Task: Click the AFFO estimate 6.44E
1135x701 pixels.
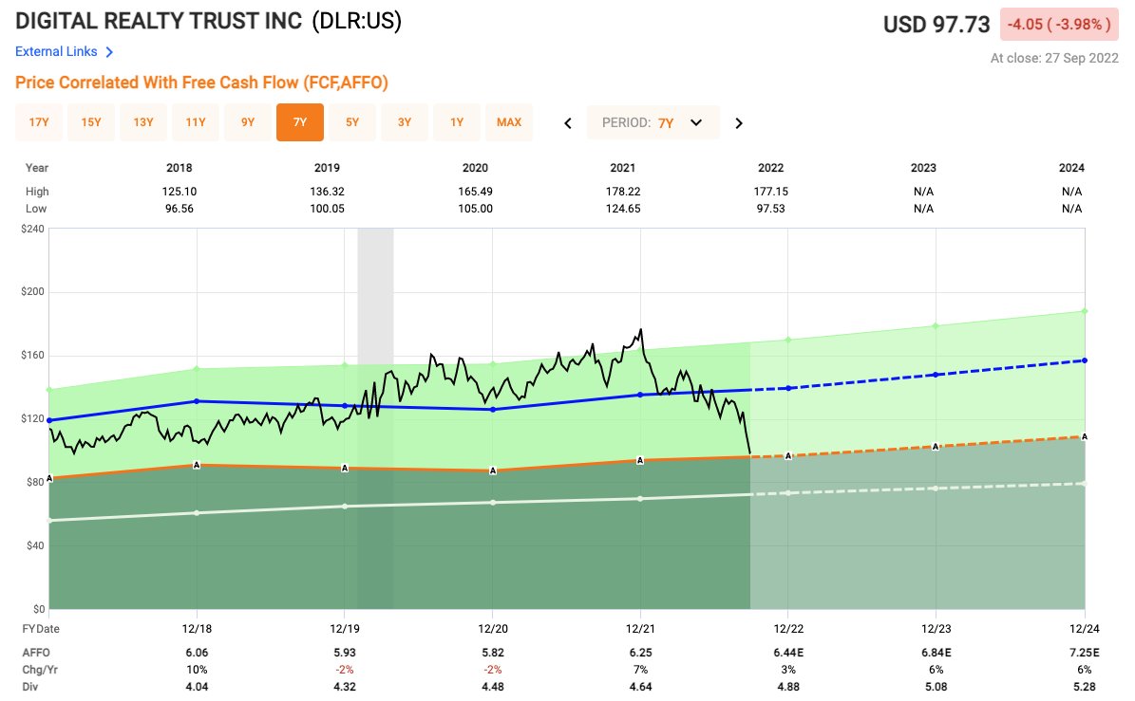Action: [788, 653]
